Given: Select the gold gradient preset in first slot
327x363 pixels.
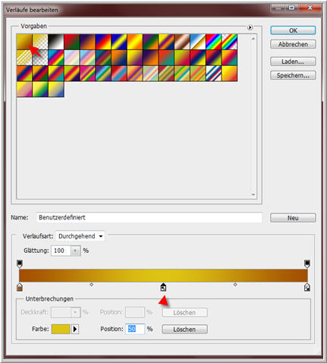Looking at the screenshot, I should click(x=24, y=42).
